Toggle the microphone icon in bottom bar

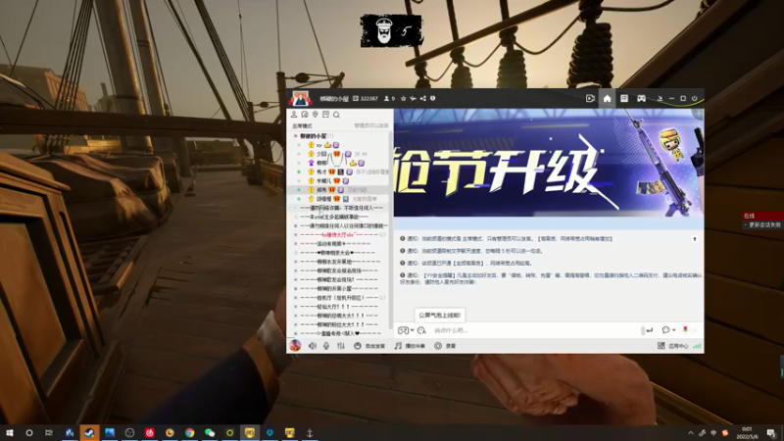click(x=326, y=346)
